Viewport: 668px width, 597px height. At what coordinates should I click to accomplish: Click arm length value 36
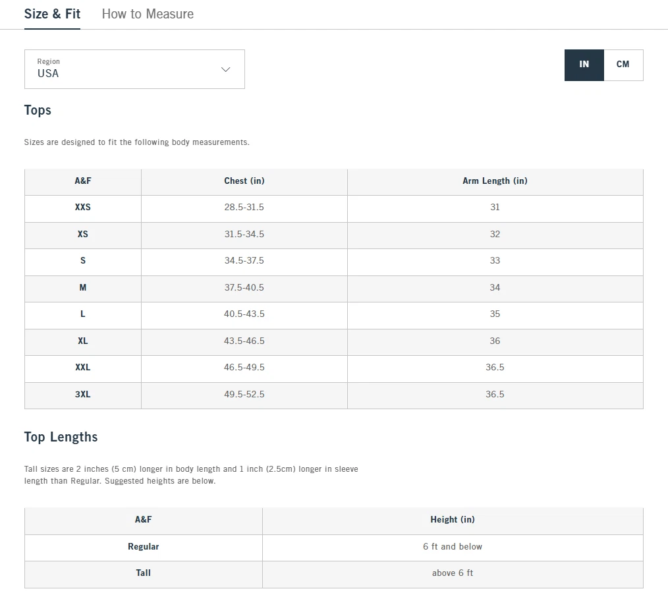click(495, 341)
